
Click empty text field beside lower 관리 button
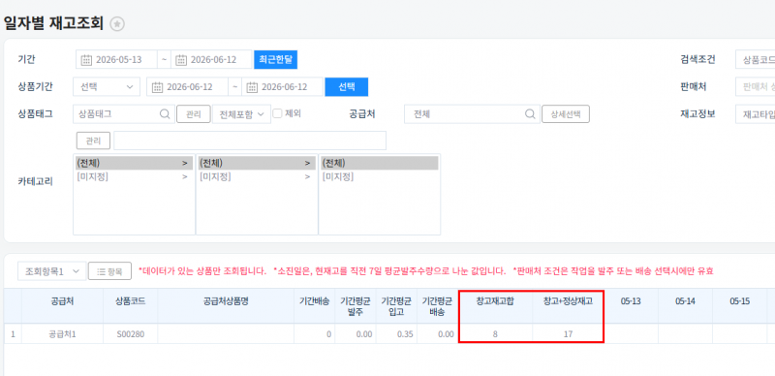(x=250, y=141)
